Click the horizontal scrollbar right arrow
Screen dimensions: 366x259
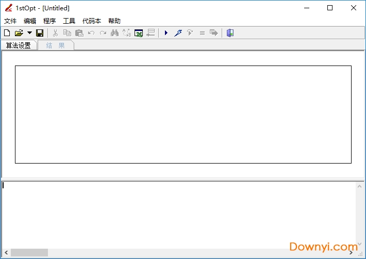pyautogui.click(x=351, y=252)
